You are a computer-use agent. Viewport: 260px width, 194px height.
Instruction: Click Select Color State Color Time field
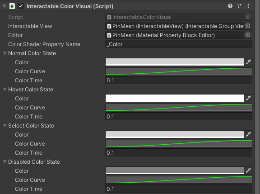point(179,153)
